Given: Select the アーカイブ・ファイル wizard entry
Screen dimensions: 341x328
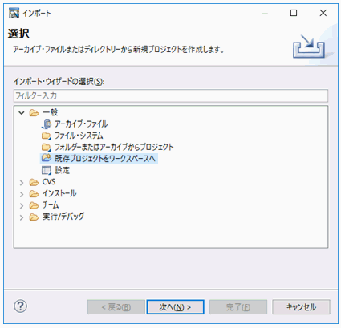Looking at the screenshot, I should tap(81, 124).
